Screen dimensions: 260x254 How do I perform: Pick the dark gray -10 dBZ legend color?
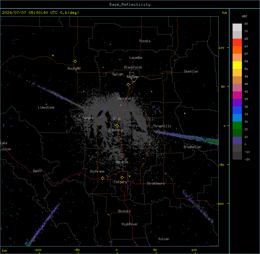[x=237, y=156]
